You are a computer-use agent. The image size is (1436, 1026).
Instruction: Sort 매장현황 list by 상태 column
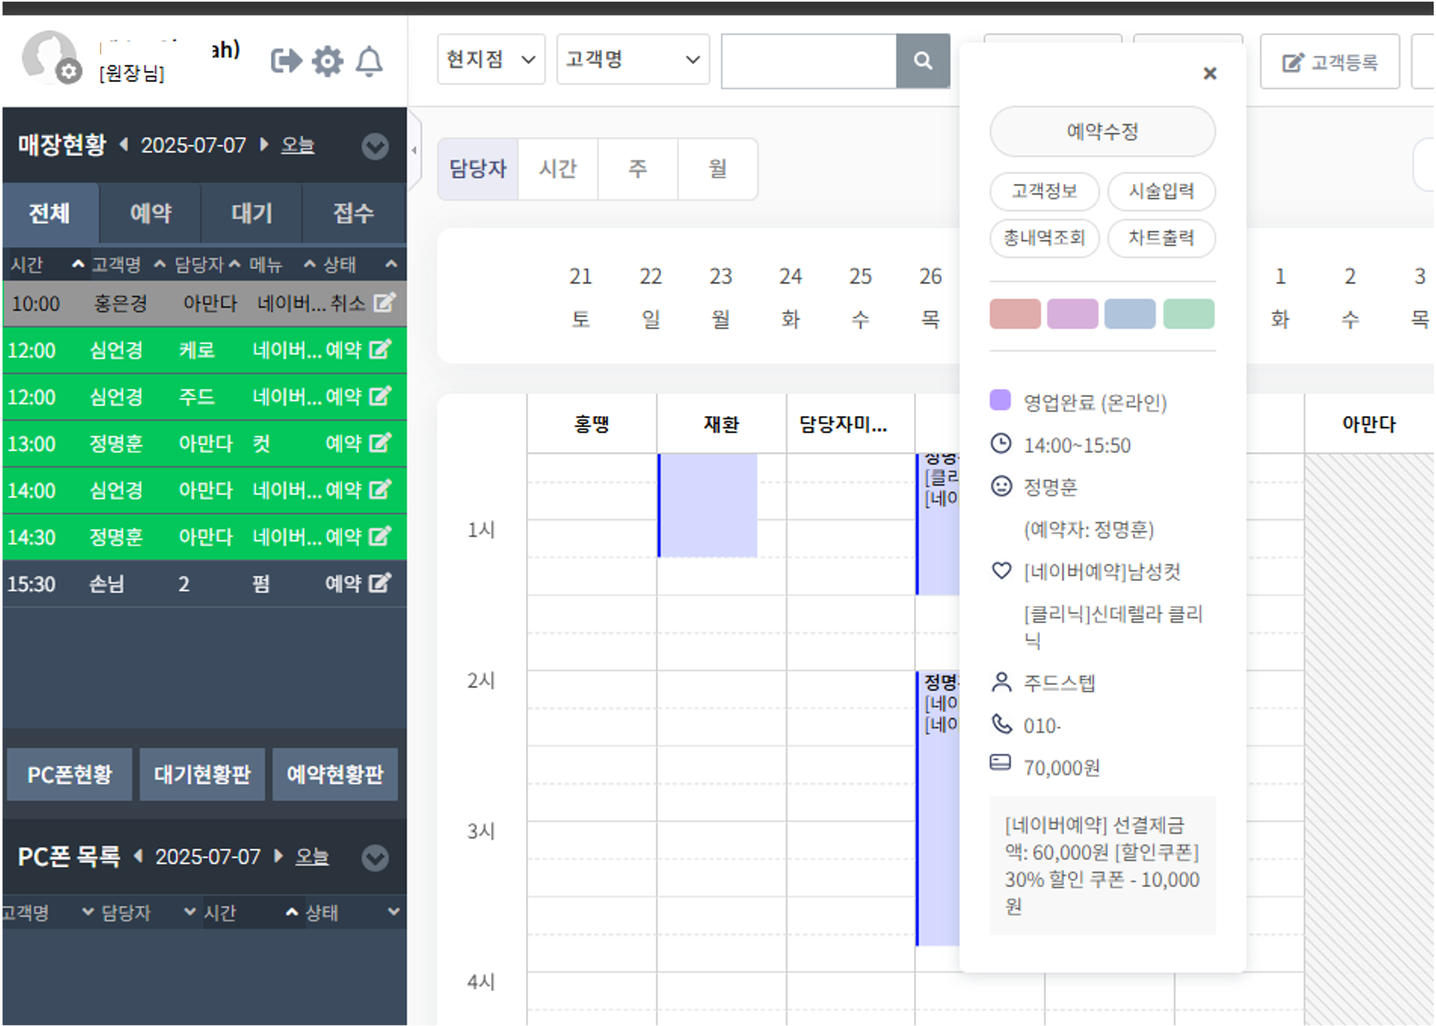(360, 265)
